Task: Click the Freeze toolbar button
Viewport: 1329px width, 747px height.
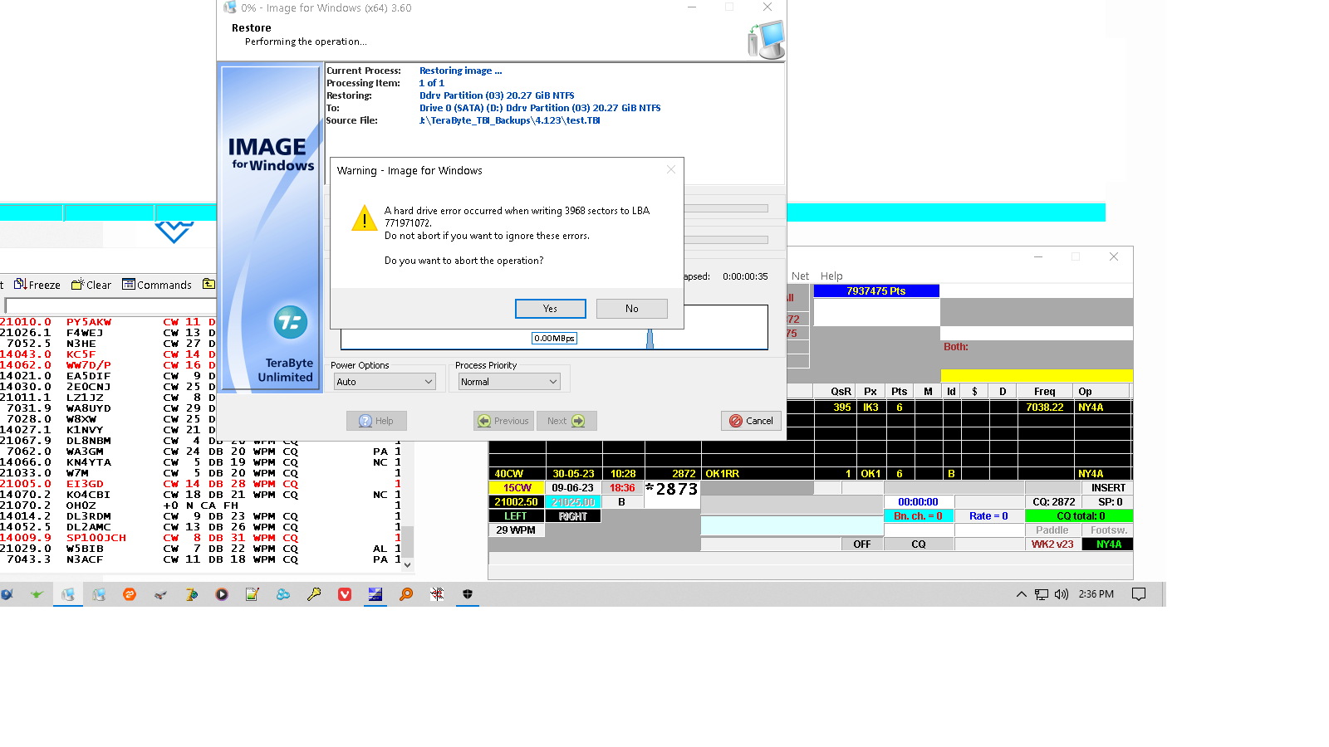Action: (37, 285)
